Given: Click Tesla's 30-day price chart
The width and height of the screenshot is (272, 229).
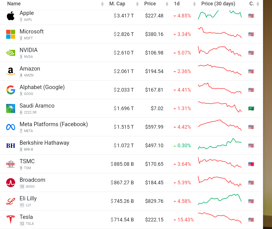Looking at the screenshot, I should (x=220, y=218).
